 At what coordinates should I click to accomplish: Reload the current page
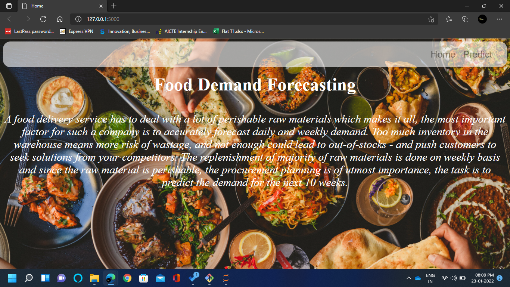click(43, 19)
